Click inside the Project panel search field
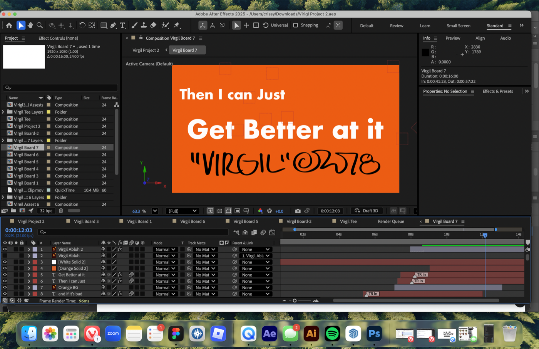Viewport: 539px width, 349px height. pyautogui.click(x=60, y=88)
